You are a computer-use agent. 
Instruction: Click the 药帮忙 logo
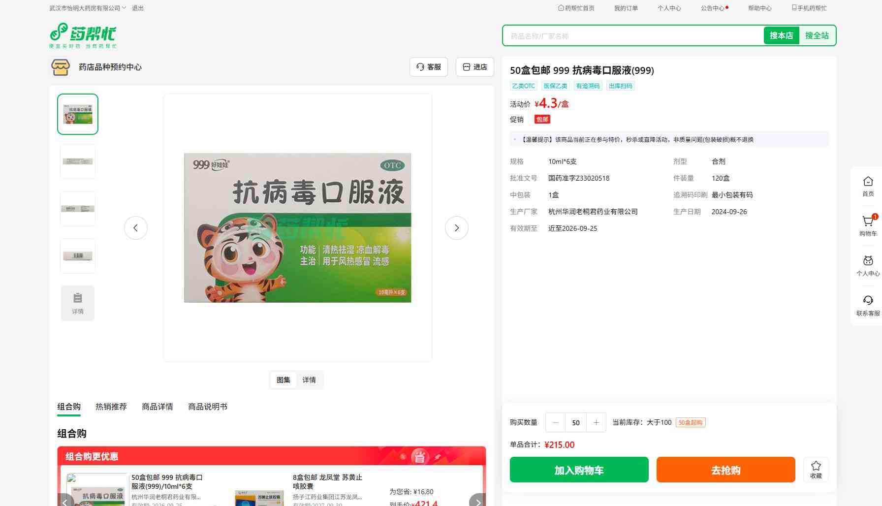point(83,35)
